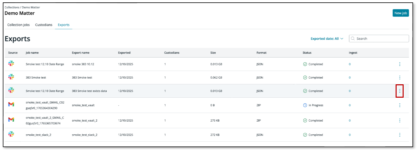Open ingest count link for smoke 383 10.12

coord(350,64)
